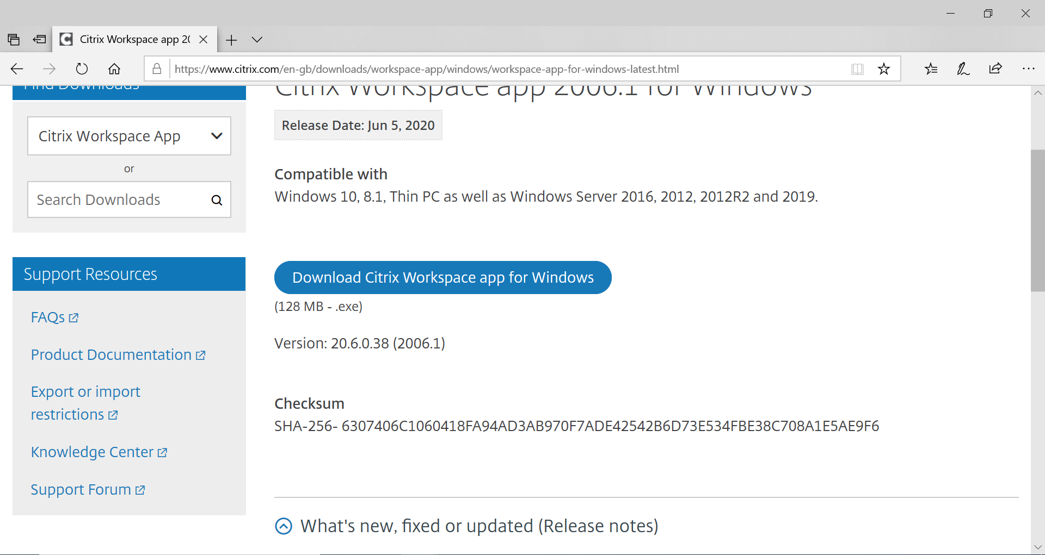Restore down the browser window
This screenshot has height=555, width=1045.
988,13
